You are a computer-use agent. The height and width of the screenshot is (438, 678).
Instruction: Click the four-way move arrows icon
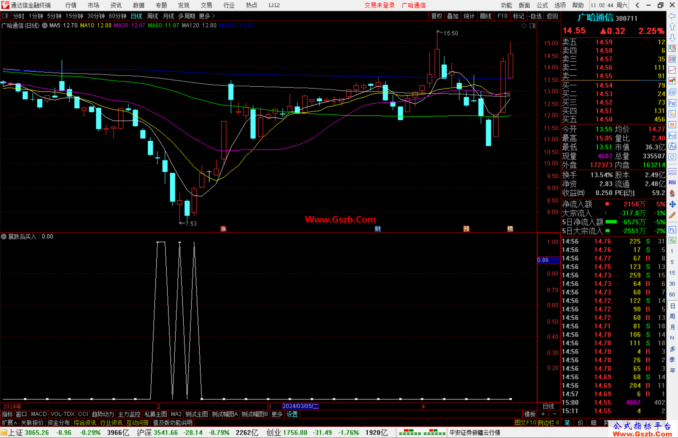click(672, 204)
